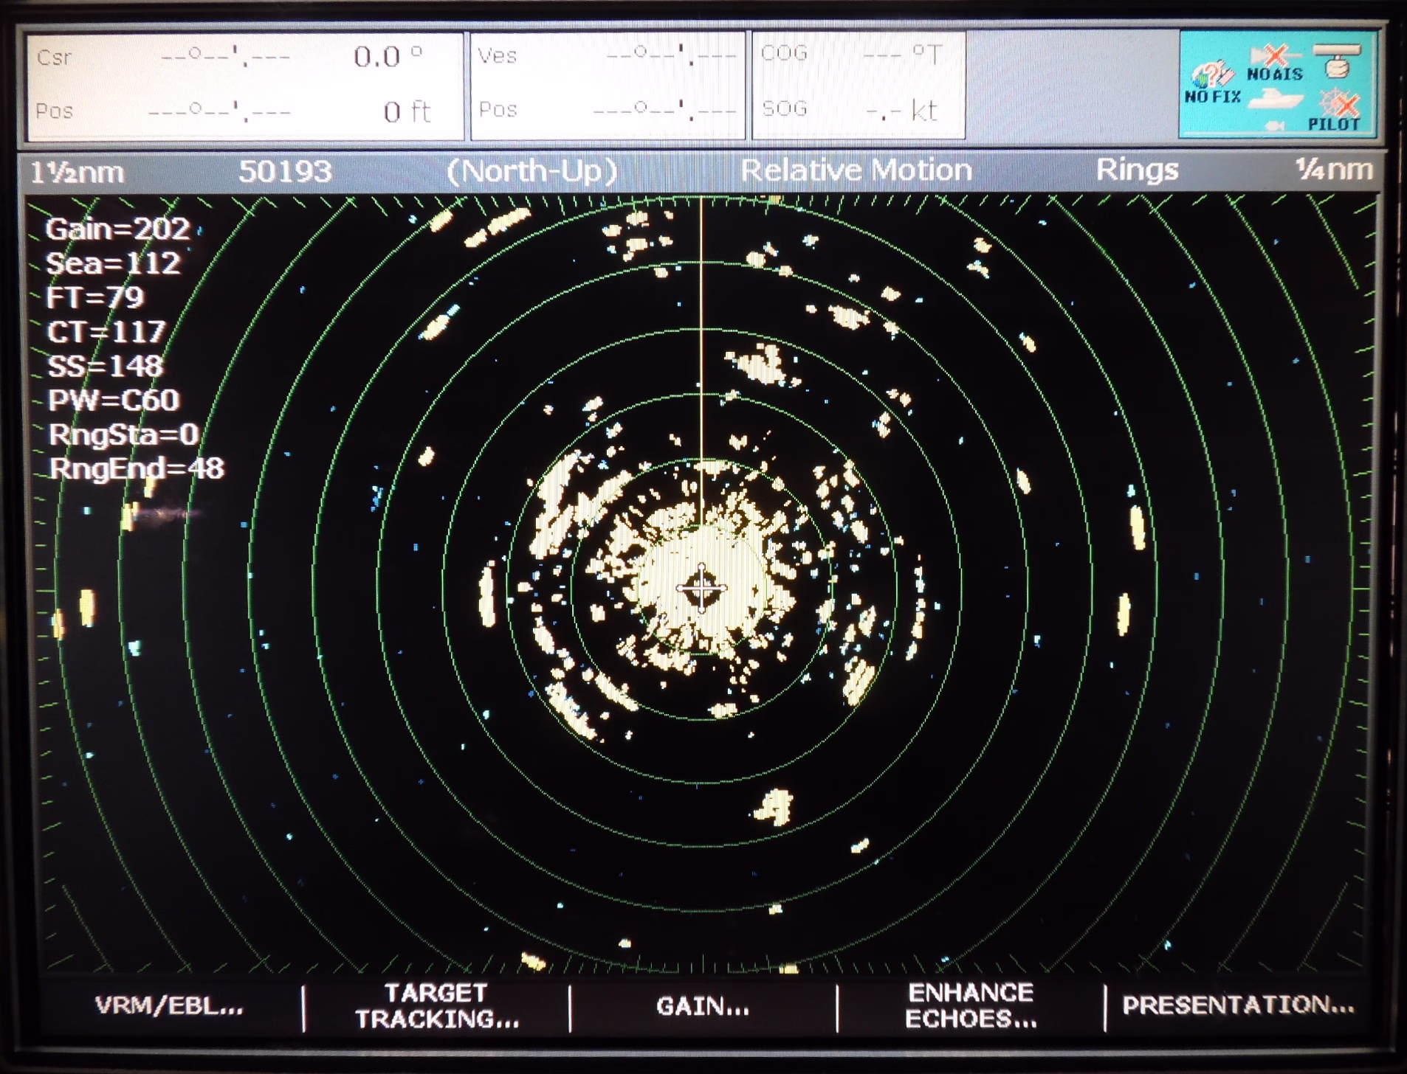Click the RngEnd=48 readout

click(x=137, y=468)
